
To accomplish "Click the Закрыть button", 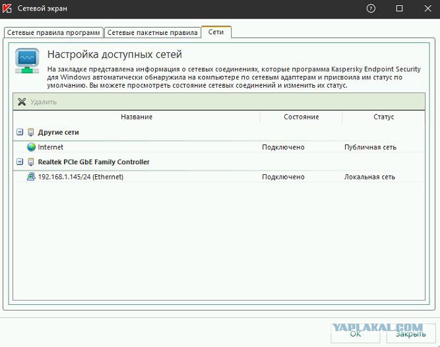I will (411, 333).
